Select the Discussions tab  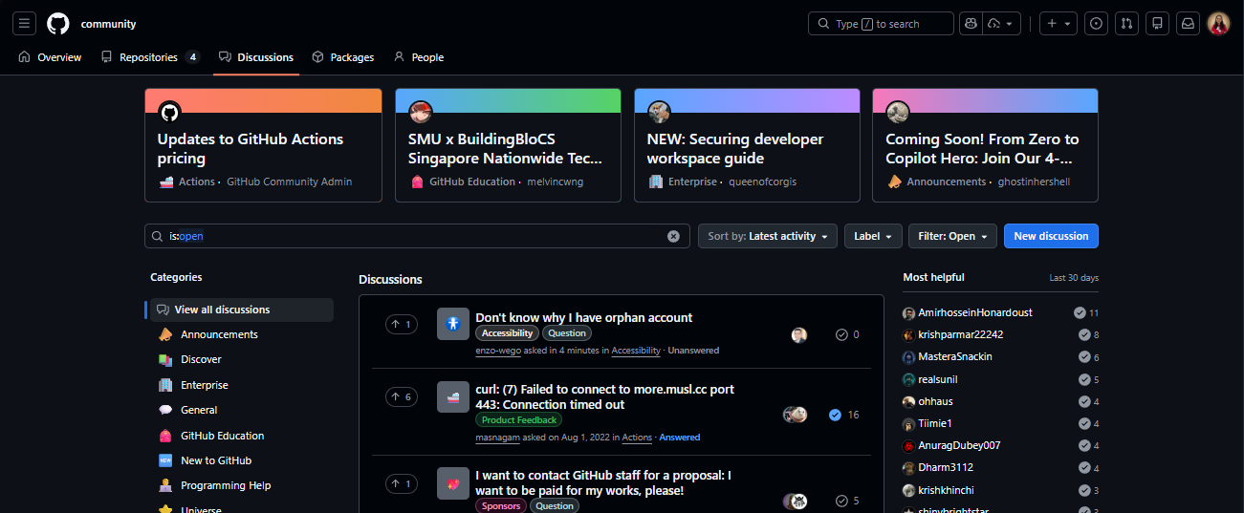(x=256, y=57)
